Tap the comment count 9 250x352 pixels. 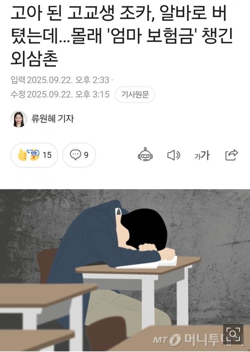86,155
